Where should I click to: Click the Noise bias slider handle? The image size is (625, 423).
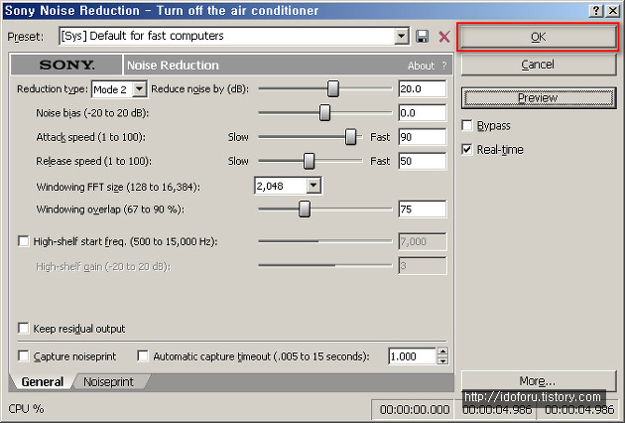(x=324, y=113)
